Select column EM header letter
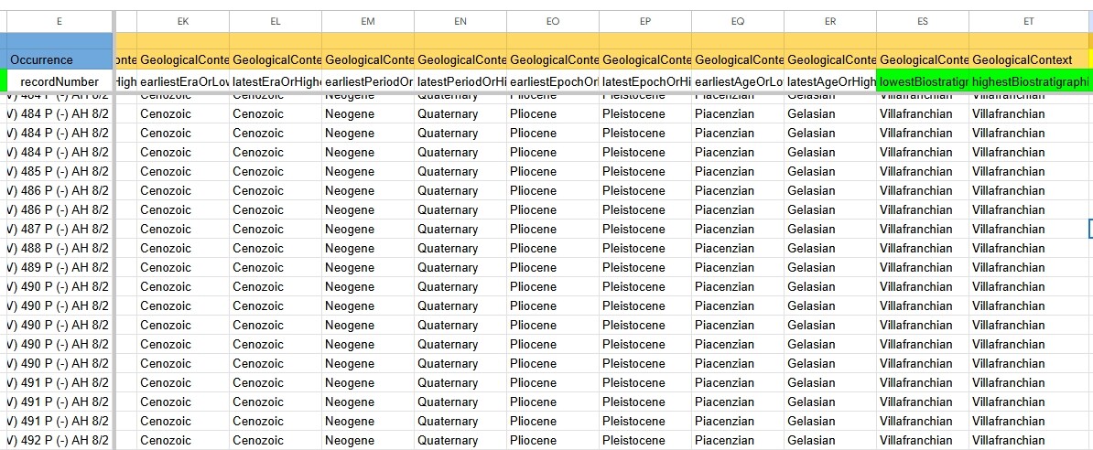Image resolution: width=1093 pixels, height=450 pixels. coord(368,20)
